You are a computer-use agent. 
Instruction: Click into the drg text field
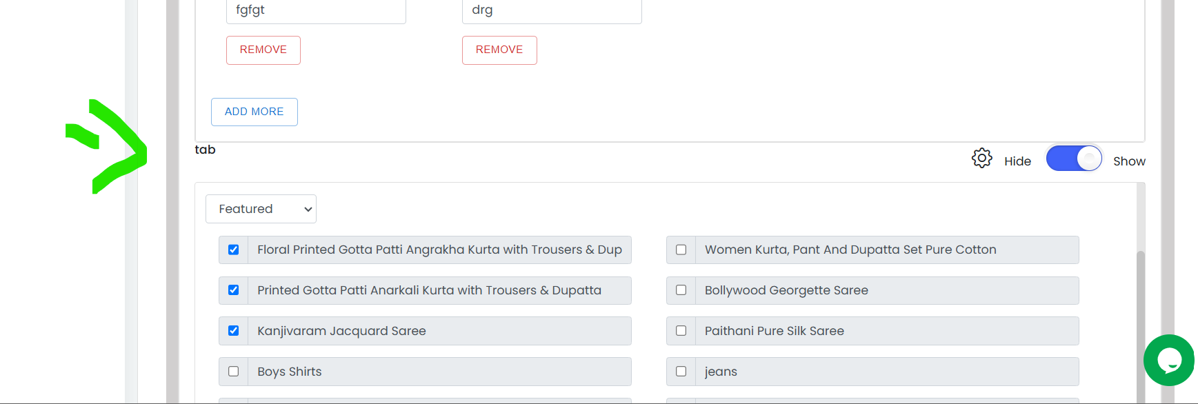tap(552, 11)
